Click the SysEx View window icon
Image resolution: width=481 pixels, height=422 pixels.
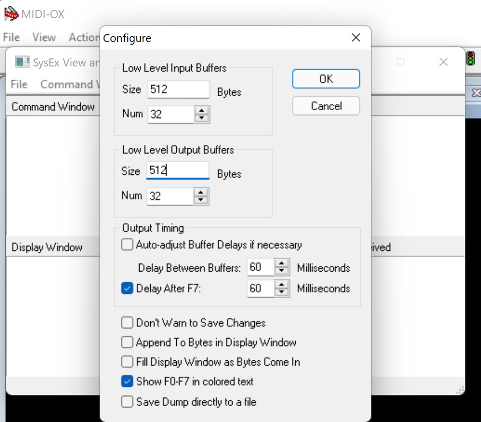22,62
